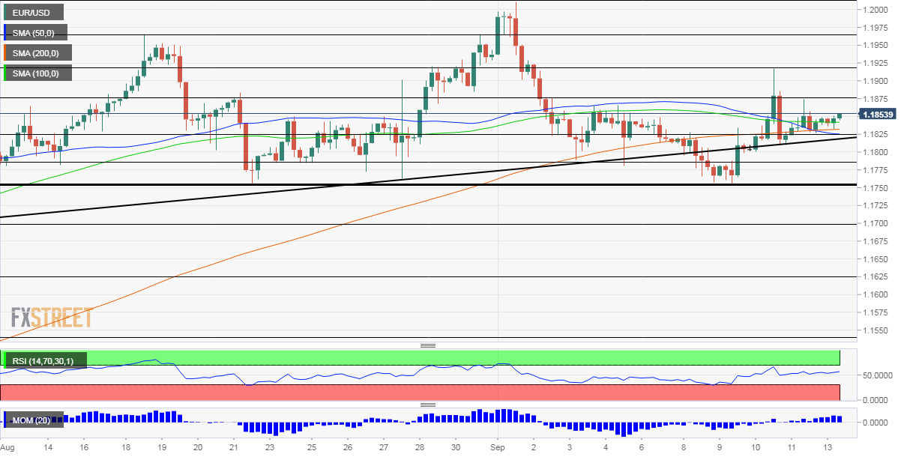
Task: Grab the divider handle above RSI pane
Action: coord(428,345)
